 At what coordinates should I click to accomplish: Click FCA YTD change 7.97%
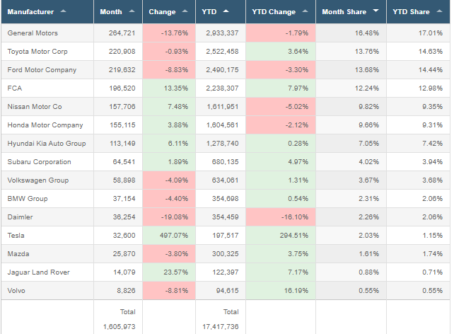click(x=298, y=88)
